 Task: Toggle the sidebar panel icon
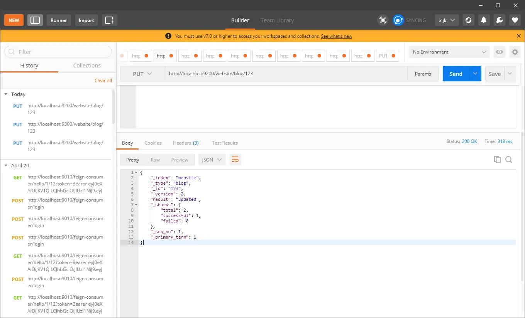[35, 20]
